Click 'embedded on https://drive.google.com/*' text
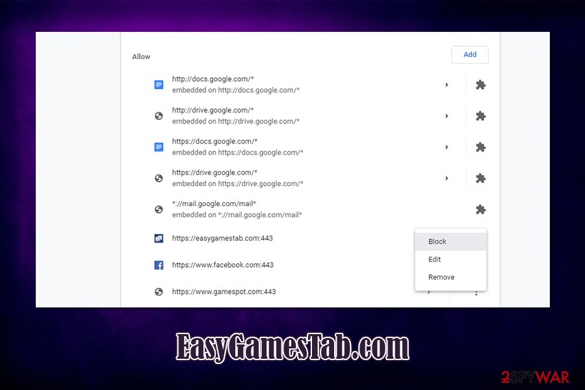The image size is (585, 390). click(x=238, y=183)
